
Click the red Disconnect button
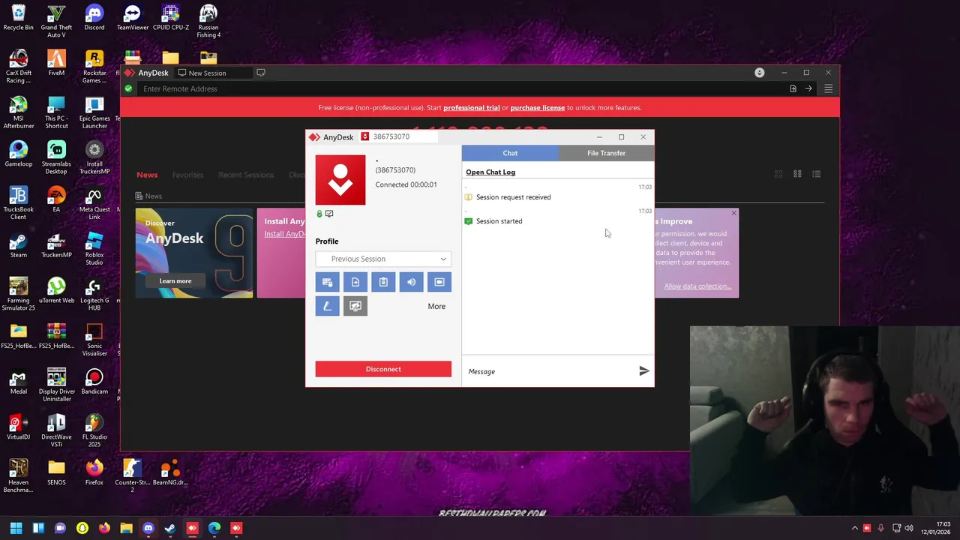383,369
